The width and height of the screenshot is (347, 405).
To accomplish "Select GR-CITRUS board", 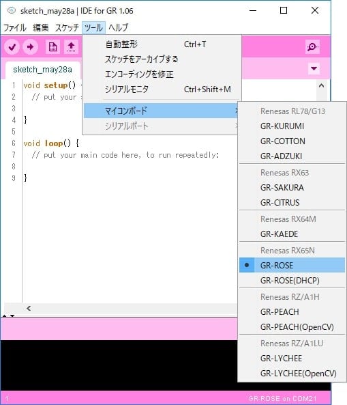I will pyautogui.click(x=292, y=202).
